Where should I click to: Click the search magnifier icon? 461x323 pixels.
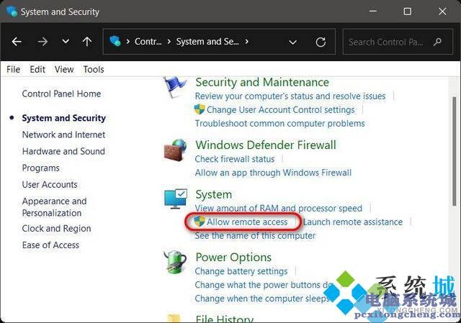tap(437, 42)
